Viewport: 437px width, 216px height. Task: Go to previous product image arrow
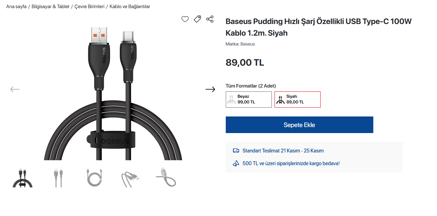(x=15, y=89)
